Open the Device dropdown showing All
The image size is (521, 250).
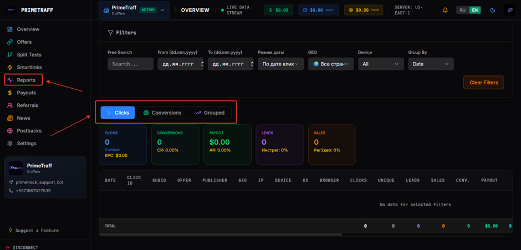click(380, 64)
